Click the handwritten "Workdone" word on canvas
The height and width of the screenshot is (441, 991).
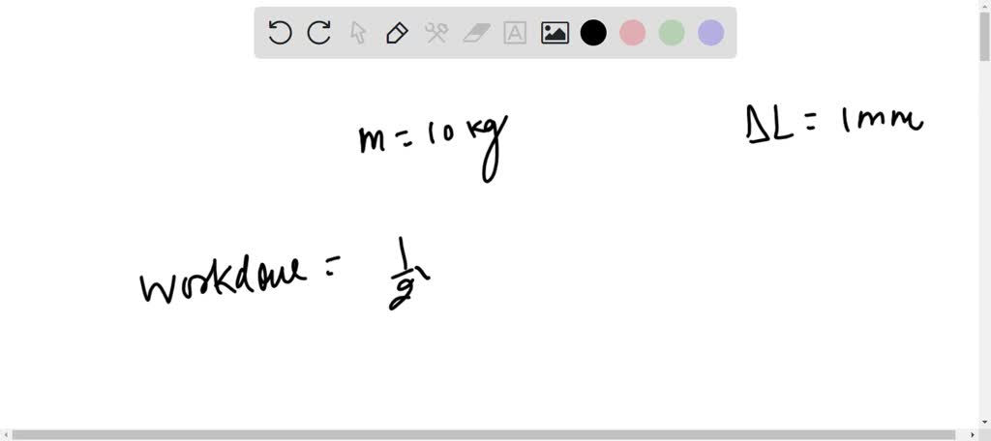pyautogui.click(x=223, y=282)
